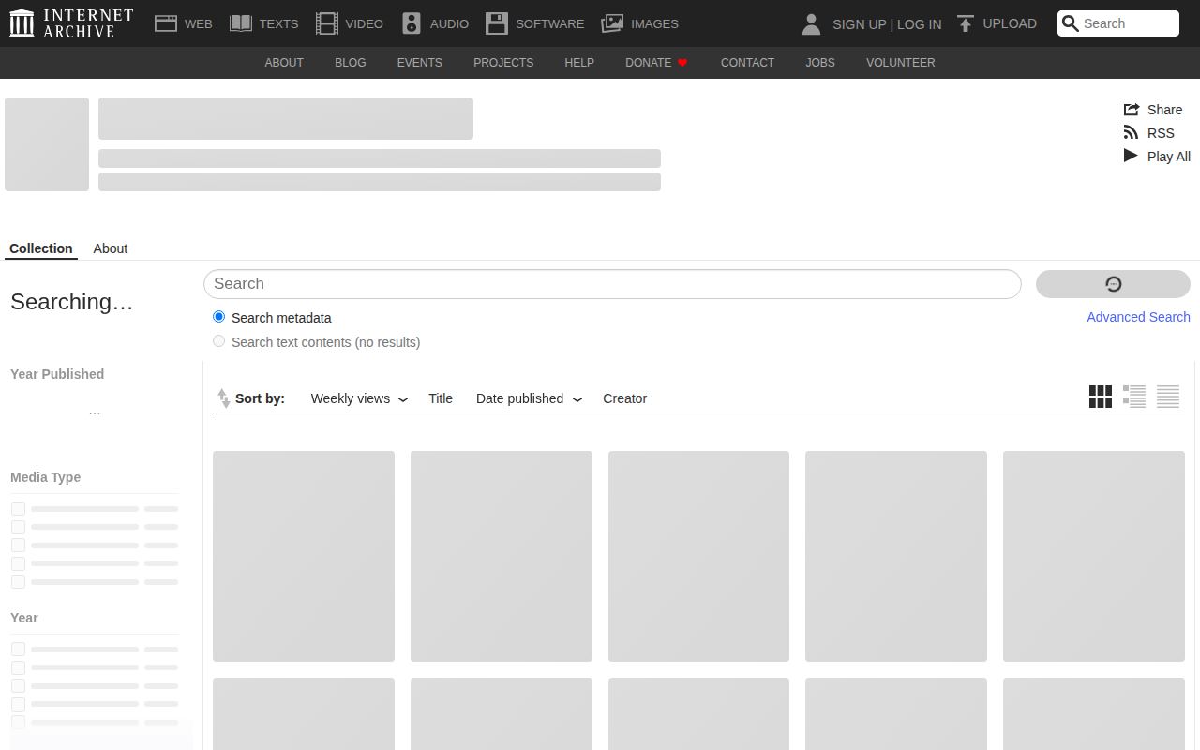Screen dimensions: 1200x750
Task: Expand the Date published dropdown
Action: click(529, 398)
